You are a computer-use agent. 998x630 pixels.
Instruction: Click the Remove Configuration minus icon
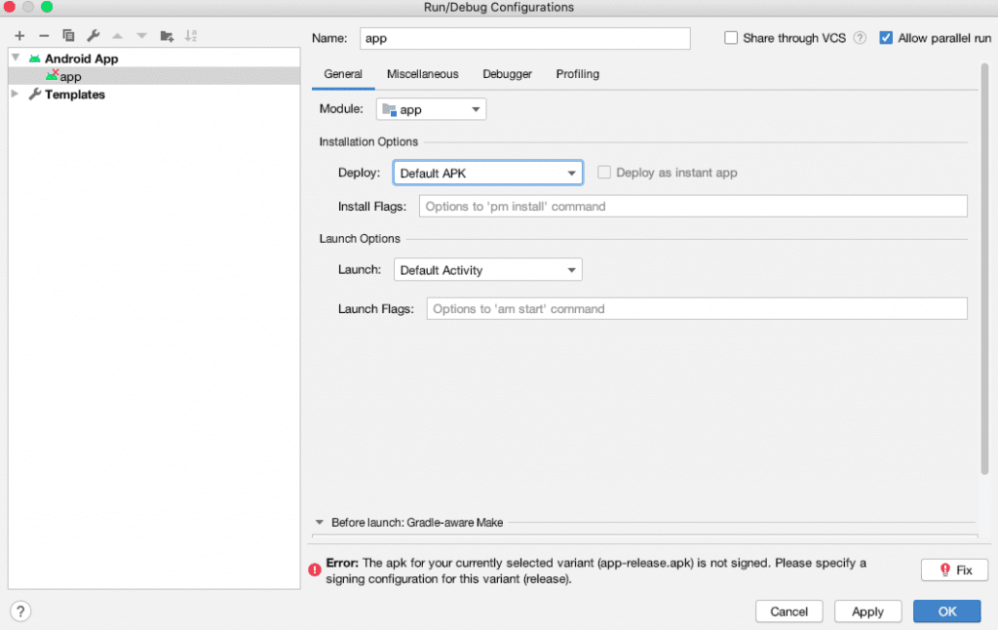point(44,36)
